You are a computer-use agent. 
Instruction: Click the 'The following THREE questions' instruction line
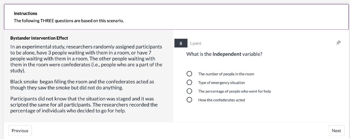69,21
